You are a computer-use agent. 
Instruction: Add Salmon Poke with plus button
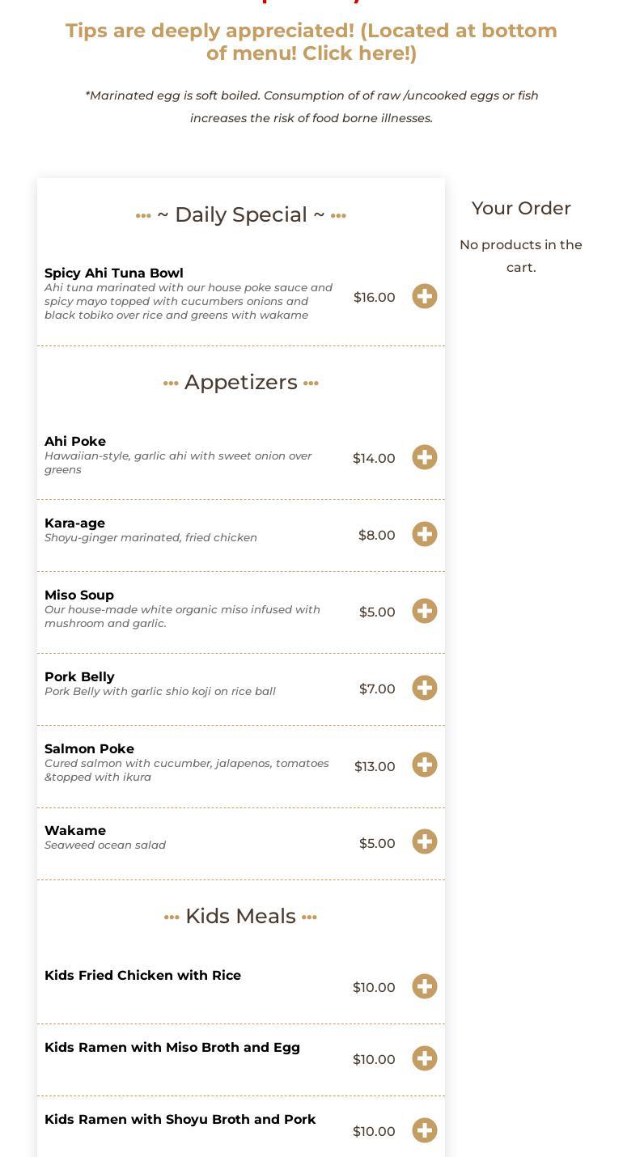click(x=425, y=765)
